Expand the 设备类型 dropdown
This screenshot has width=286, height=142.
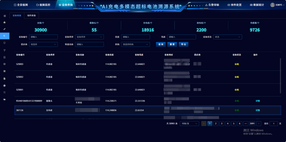click(89, 37)
